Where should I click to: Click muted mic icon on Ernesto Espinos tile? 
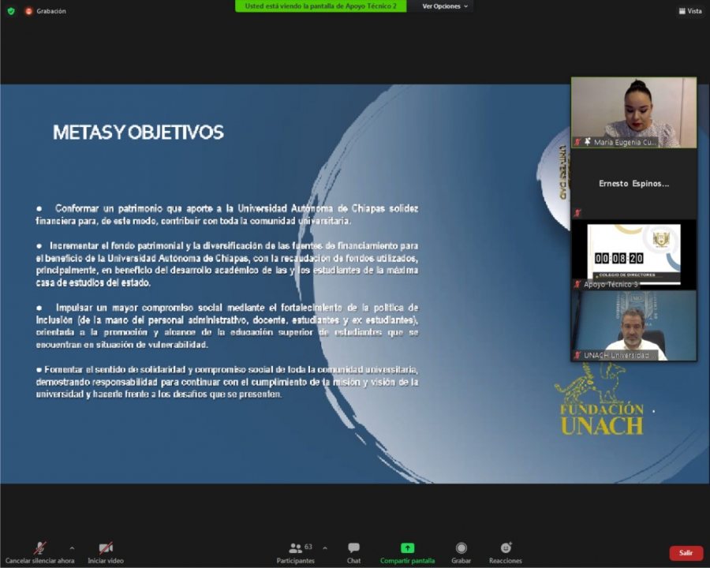(x=577, y=213)
